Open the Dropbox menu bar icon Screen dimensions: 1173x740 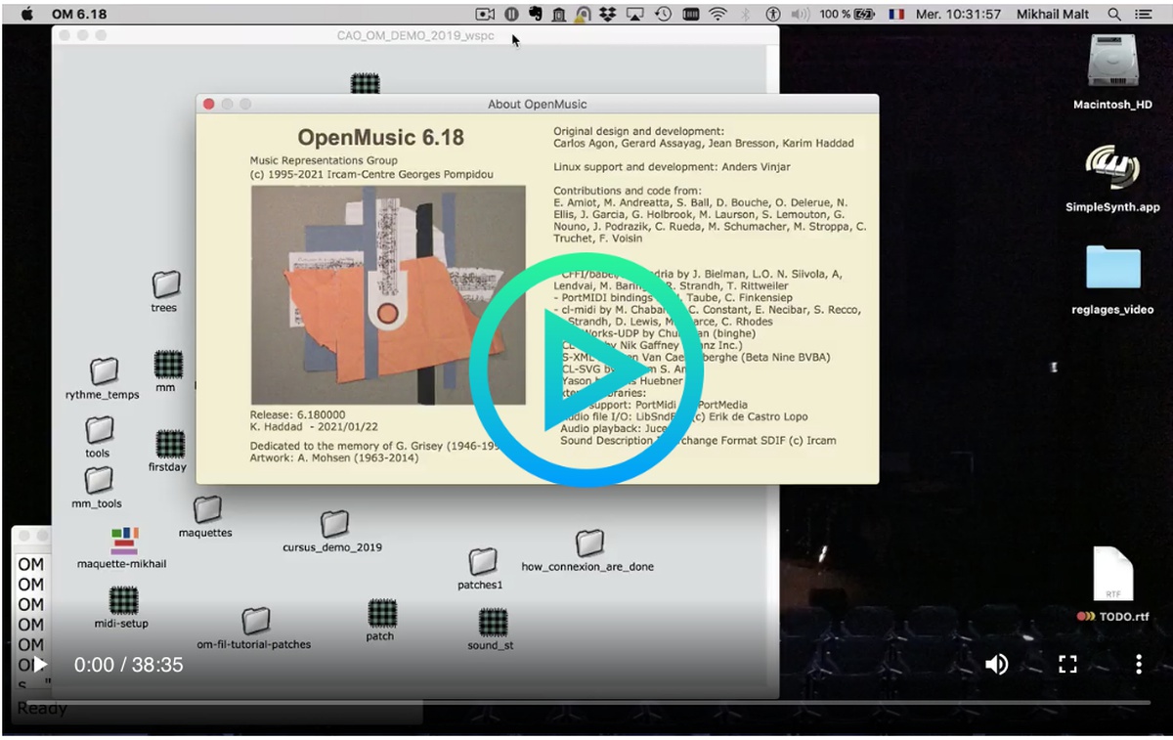pyautogui.click(x=608, y=15)
